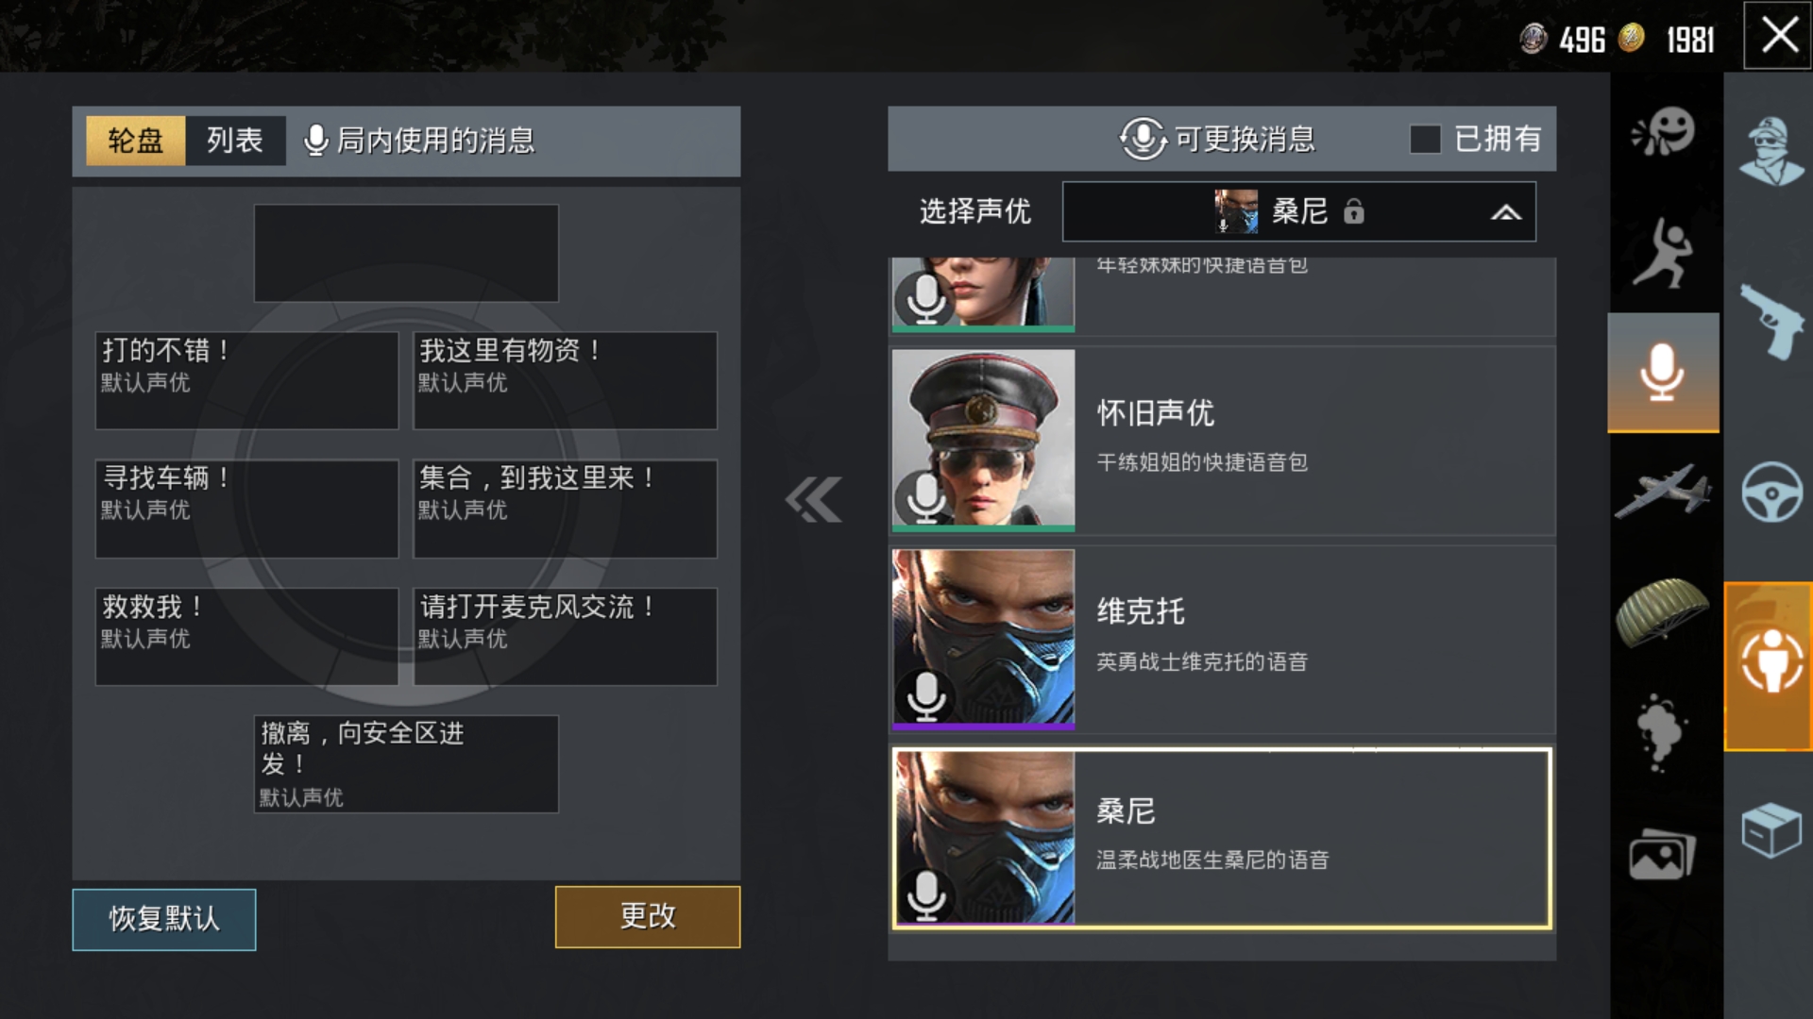The image size is (1813, 1019).
Task: Click the 更改 change button
Action: tap(648, 916)
